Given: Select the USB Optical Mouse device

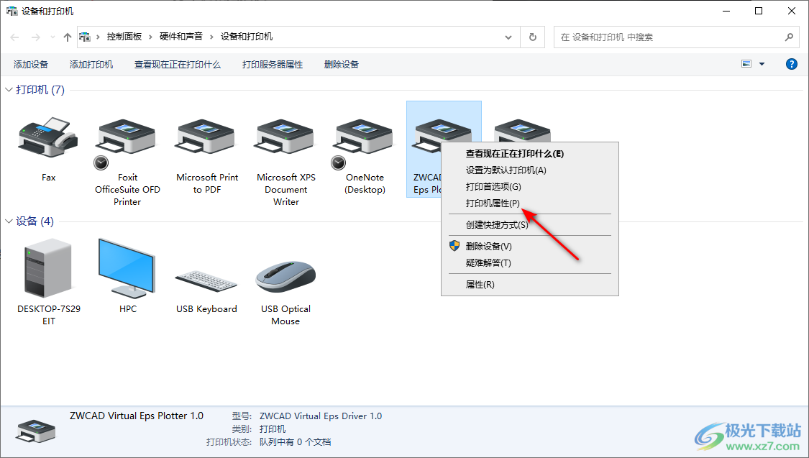Looking at the screenshot, I should point(285,278).
